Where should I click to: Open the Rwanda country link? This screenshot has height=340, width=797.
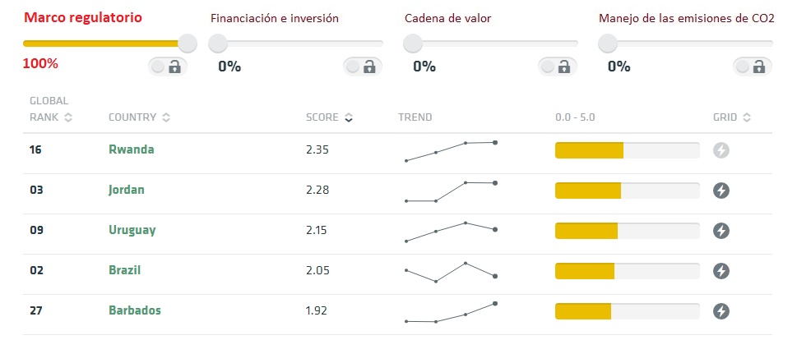(131, 149)
